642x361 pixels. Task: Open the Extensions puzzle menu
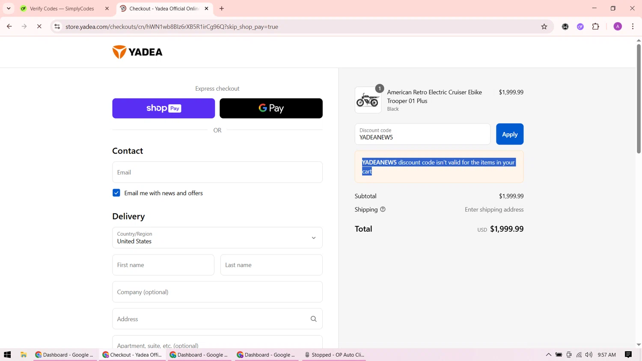(x=596, y=27)
